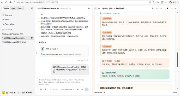Start voice input with the microphone icon
Viewport: 180px width, 96px height.
(x=78, y=90)
